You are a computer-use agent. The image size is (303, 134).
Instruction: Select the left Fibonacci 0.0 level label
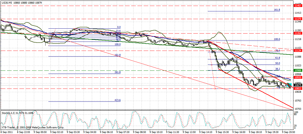point(119,27)
